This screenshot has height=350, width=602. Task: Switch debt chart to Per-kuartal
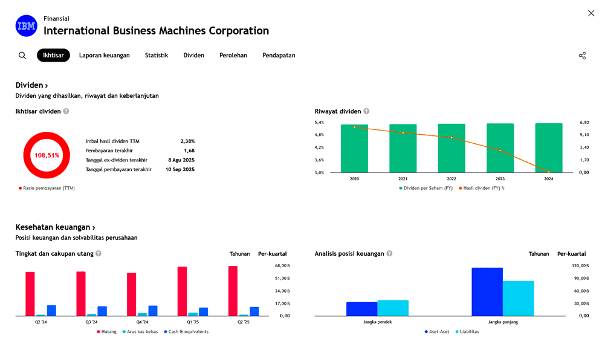pos(272,254)
